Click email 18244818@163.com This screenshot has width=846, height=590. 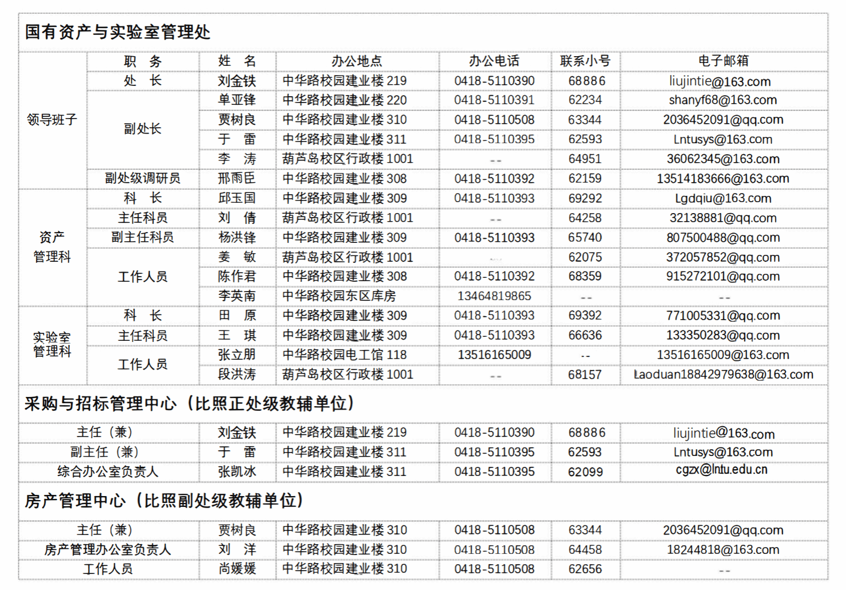click(x=722, y=550)
